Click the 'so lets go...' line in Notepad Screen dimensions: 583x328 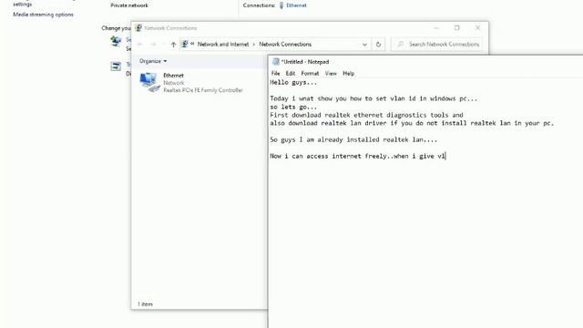click(293, 107)
